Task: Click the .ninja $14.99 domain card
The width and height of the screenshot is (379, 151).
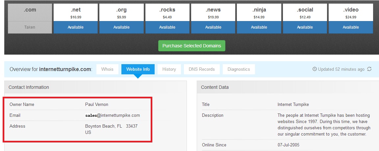Action: point(259,13)
